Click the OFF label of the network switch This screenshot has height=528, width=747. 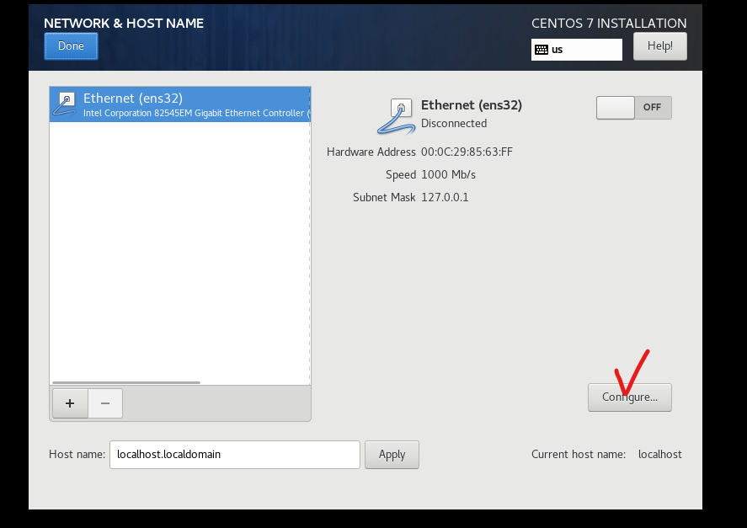[x=652, y=107]
